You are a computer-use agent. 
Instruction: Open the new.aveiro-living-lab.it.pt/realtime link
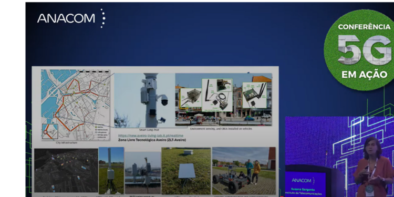point(151,136)
